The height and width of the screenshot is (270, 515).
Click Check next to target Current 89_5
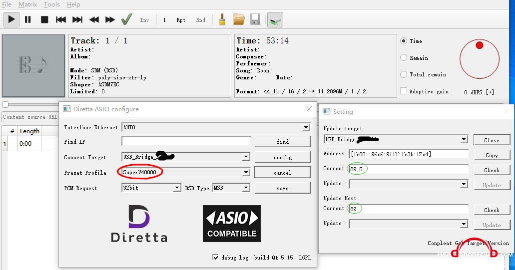492,170
